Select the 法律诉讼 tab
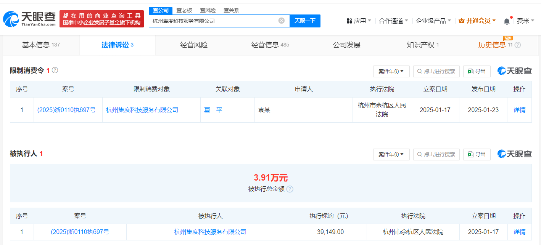Viewport: 541px width, 245px height. point(118,45)
